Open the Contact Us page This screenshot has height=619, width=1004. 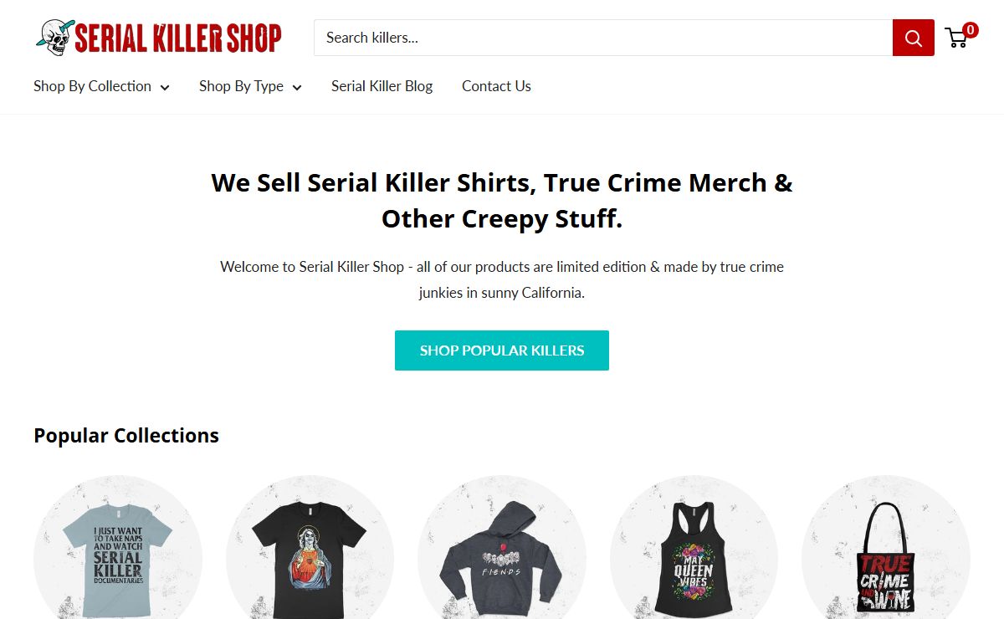coord(496,86)
